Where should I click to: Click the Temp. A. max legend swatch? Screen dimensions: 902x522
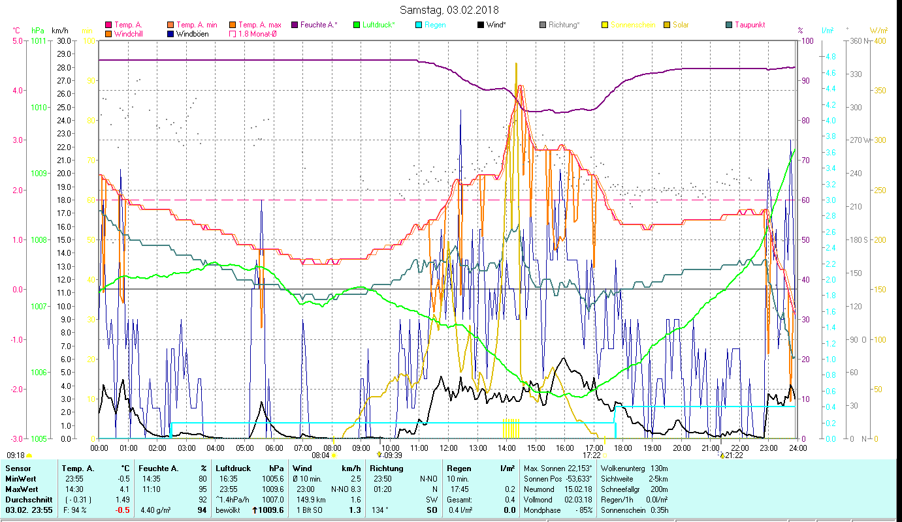(x=232, y=25)
